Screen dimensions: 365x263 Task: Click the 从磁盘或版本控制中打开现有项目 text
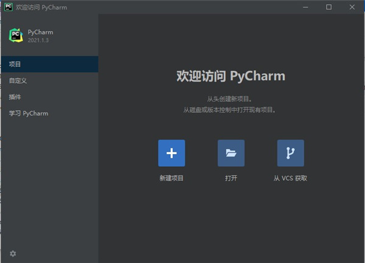[229, 110]
